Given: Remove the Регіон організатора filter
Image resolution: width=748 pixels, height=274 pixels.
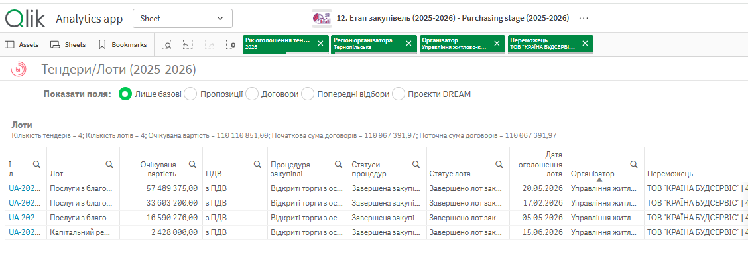Looking at the screenshot, I should [408, 43].
